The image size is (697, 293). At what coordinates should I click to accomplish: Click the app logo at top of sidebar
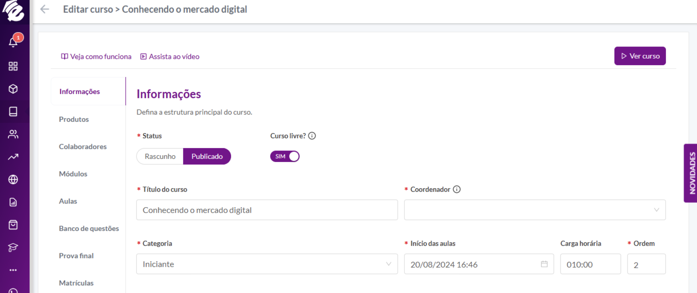coord(14,10)
